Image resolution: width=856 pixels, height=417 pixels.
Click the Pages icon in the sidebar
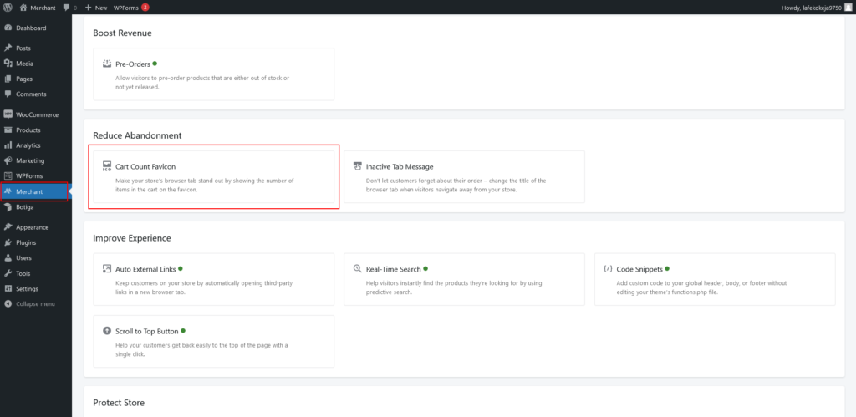pyautogui.click(x=8, y=79)
